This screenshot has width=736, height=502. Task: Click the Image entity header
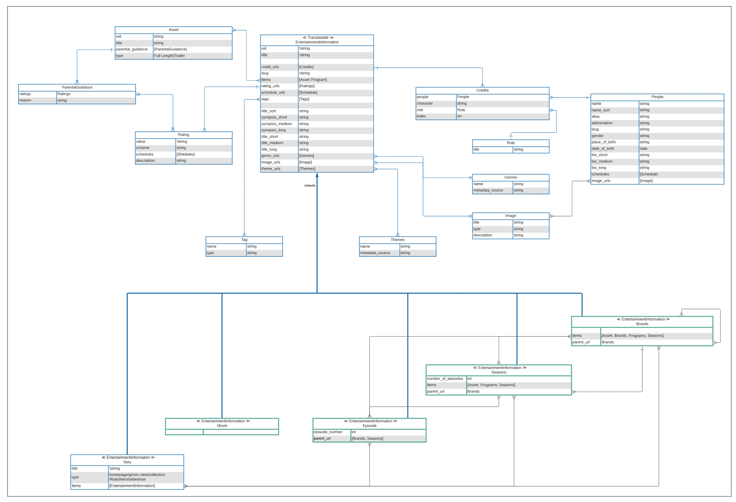[x=510, y=216]
